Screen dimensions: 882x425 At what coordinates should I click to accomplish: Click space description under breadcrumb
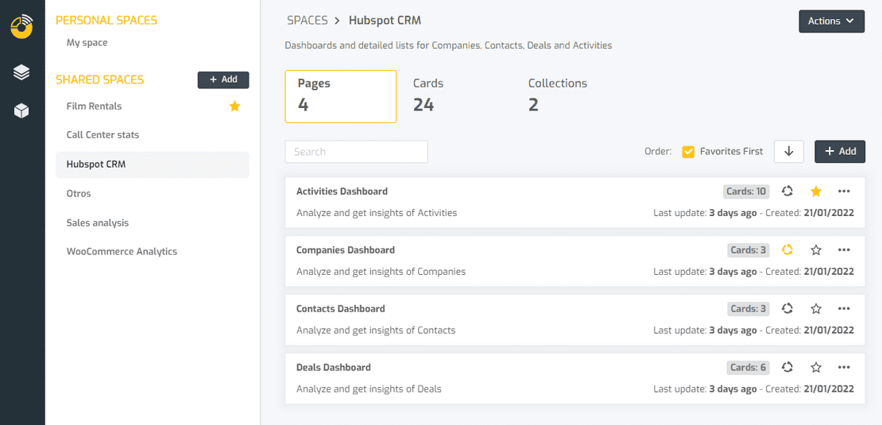[448, 45]
